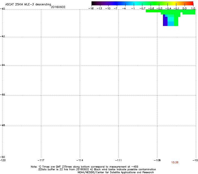Viewport: 198px width, 174px height.
Task: Click the NOAA/NESDIS credit line
Action: tap(116, 172)
